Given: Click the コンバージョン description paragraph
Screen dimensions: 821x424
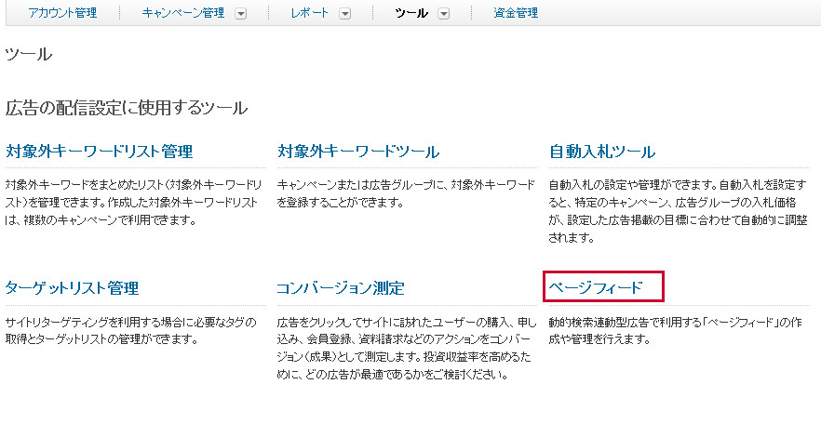Looking at the screenshot, I should pos(407,348).
